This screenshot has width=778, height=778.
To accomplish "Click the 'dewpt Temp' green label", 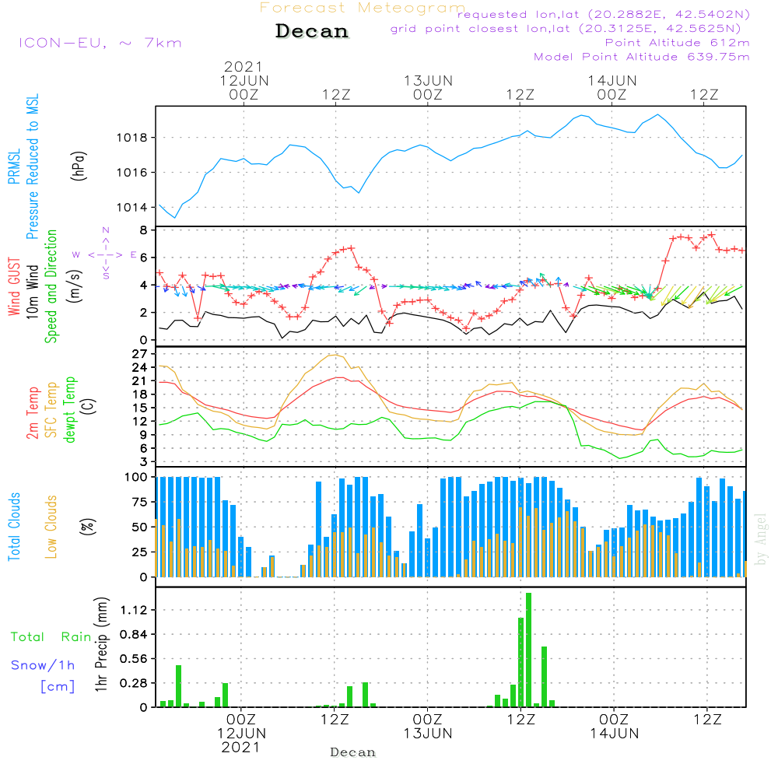I will tap(69, 410).
